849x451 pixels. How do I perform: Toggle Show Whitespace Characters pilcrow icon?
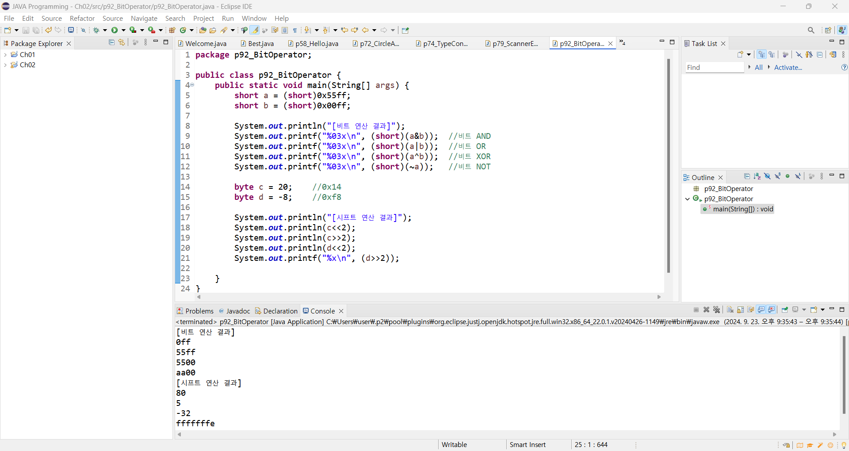[295, 30]
